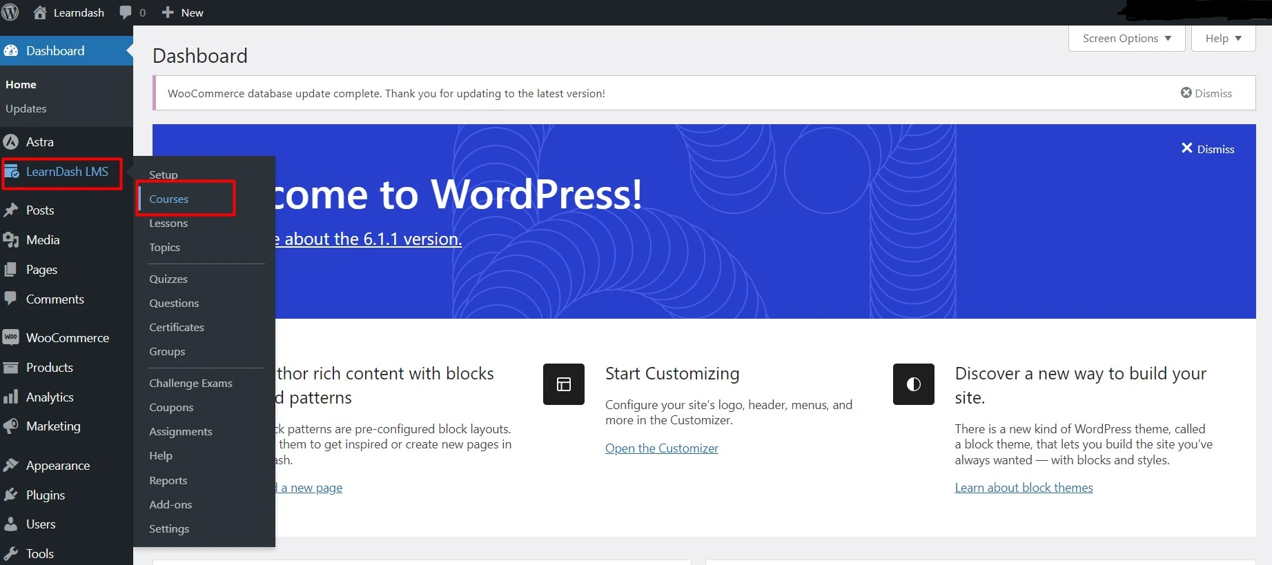Open Questions in the LearnDash submenu
The width and height of the screenshot is (1272, 565).
point(174,303)
